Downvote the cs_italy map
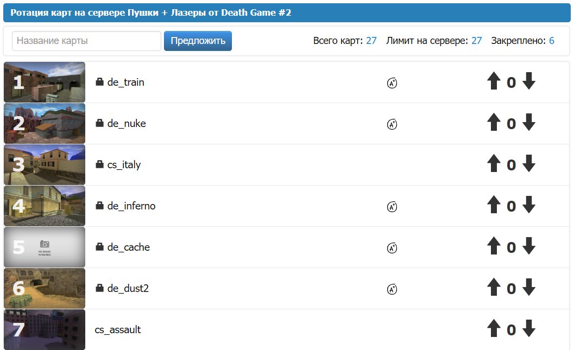574x350 pixels. [529, 164]
